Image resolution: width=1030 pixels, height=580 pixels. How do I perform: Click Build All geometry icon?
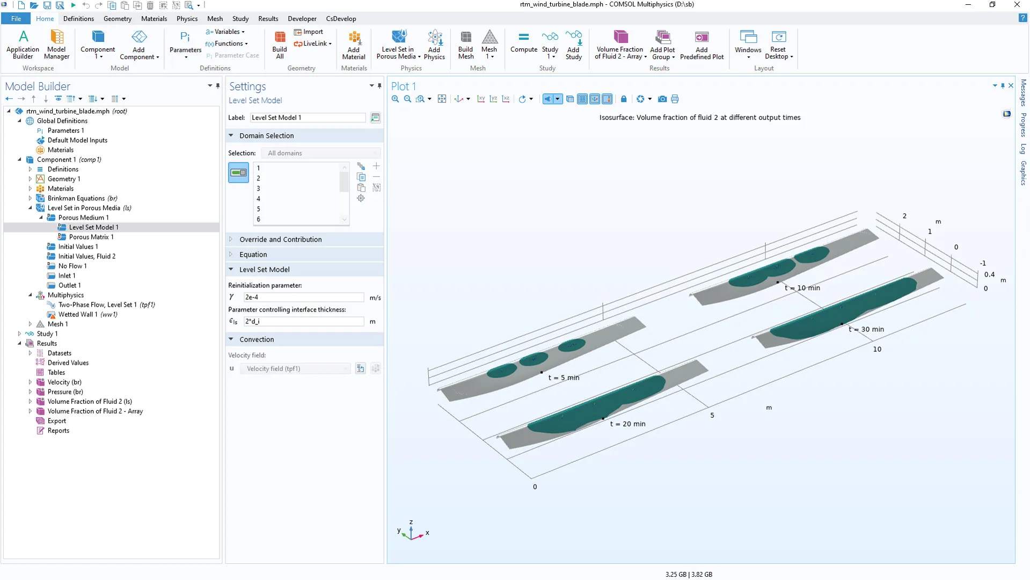click(279, 44)
